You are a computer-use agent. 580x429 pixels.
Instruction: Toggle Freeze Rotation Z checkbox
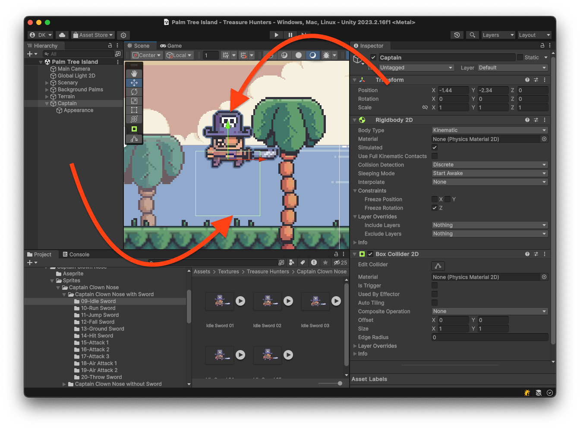(435, 208)
